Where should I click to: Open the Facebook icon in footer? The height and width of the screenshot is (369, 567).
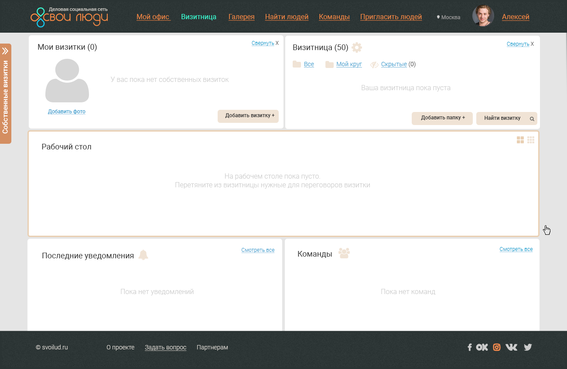470,347
